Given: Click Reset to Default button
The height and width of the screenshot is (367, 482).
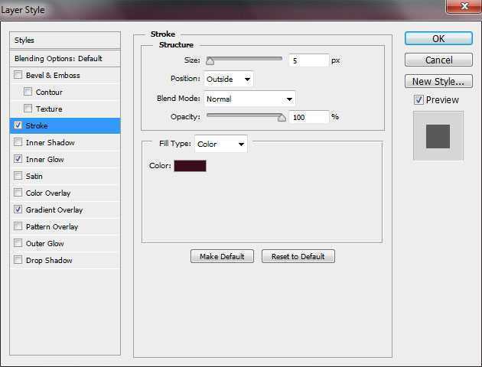Looking at the screenshot, I should click(x=298, y=256).
